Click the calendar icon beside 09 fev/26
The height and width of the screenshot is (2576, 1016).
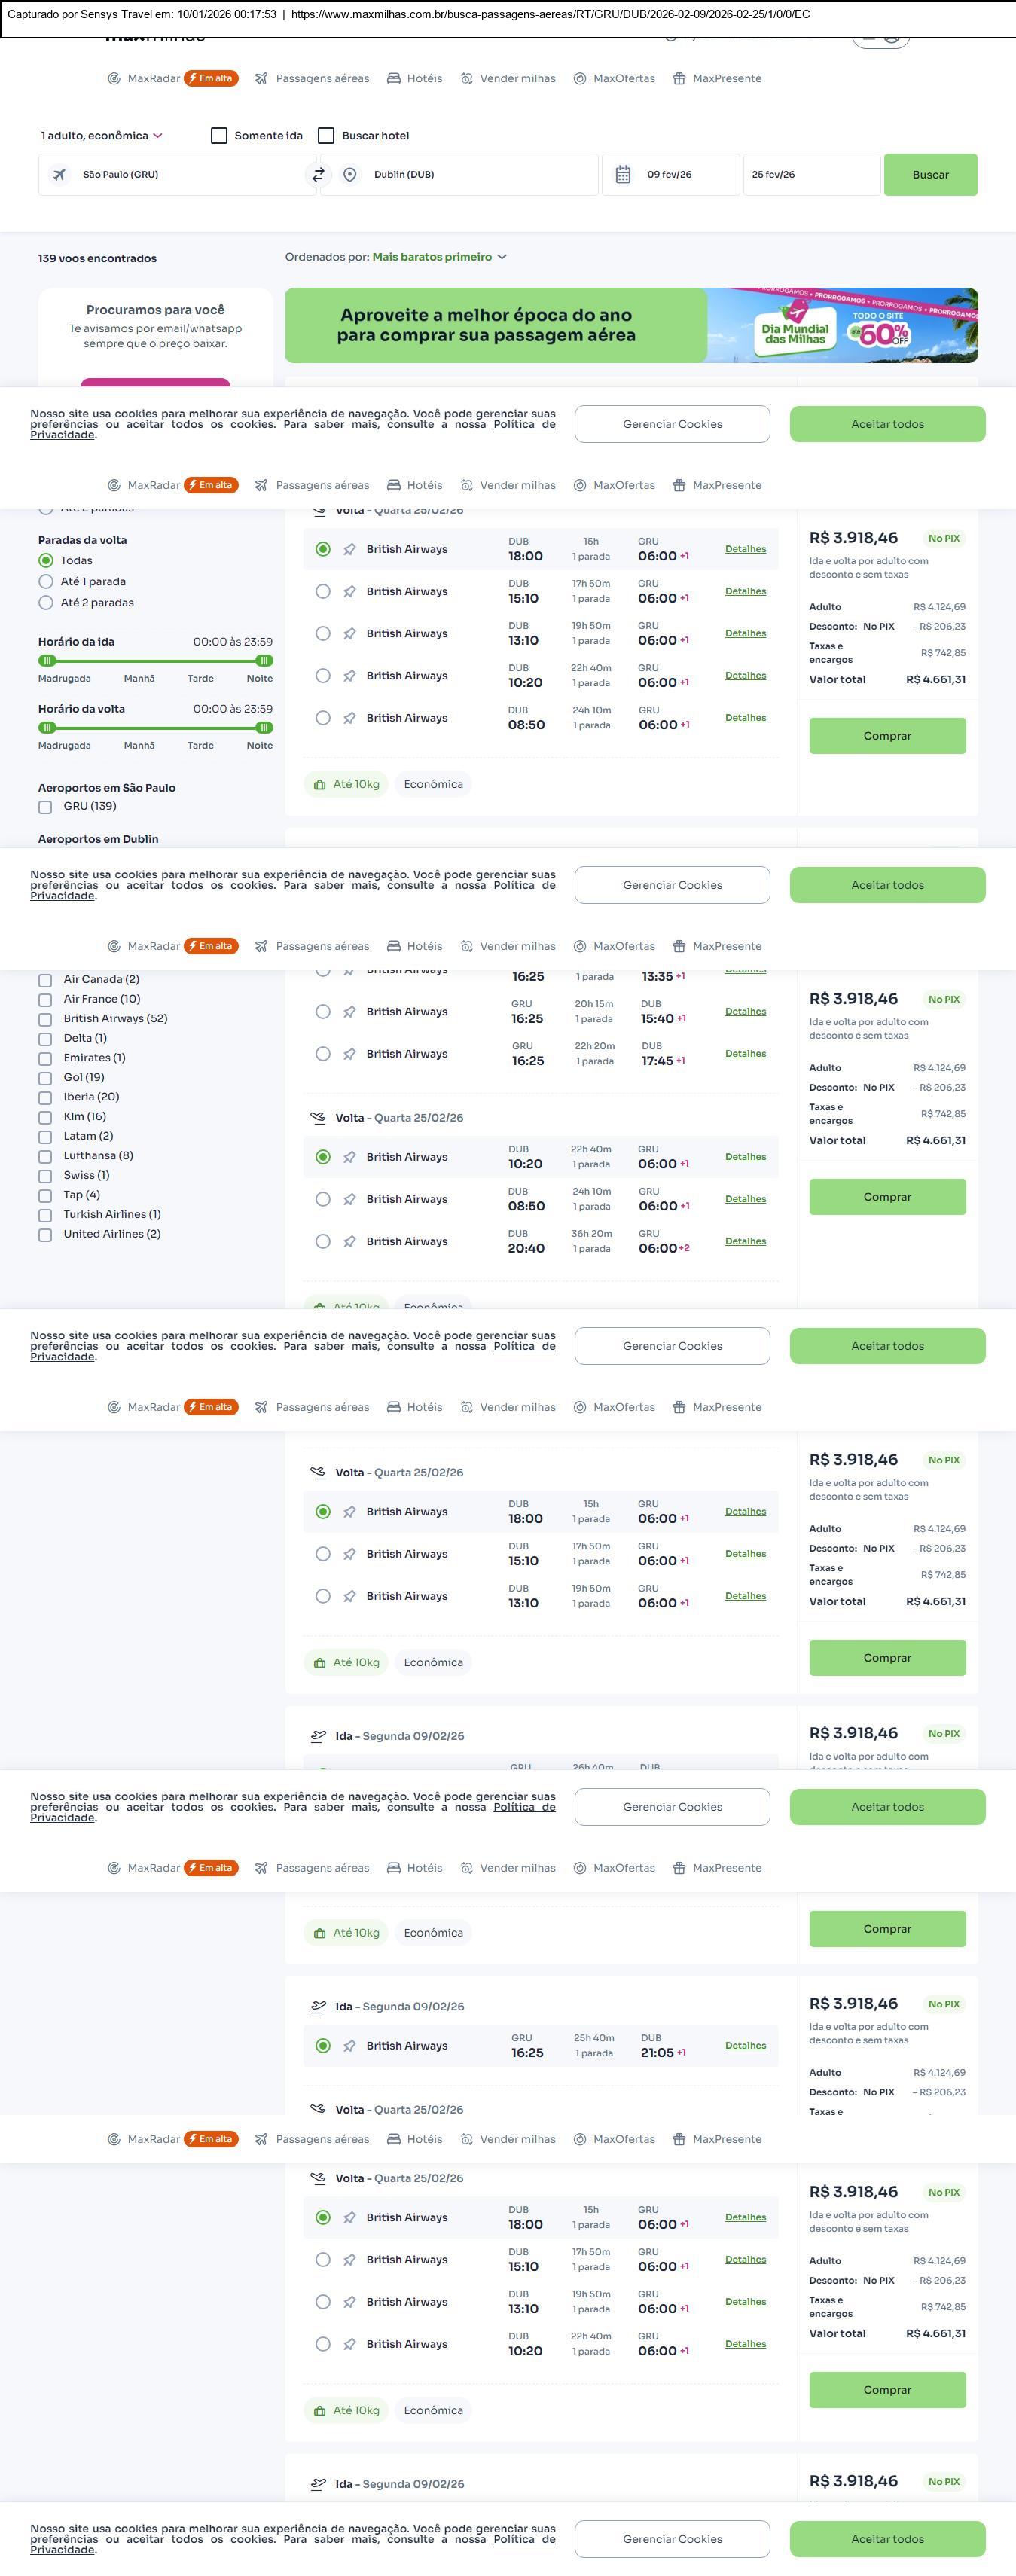click(x=622, y=175)
